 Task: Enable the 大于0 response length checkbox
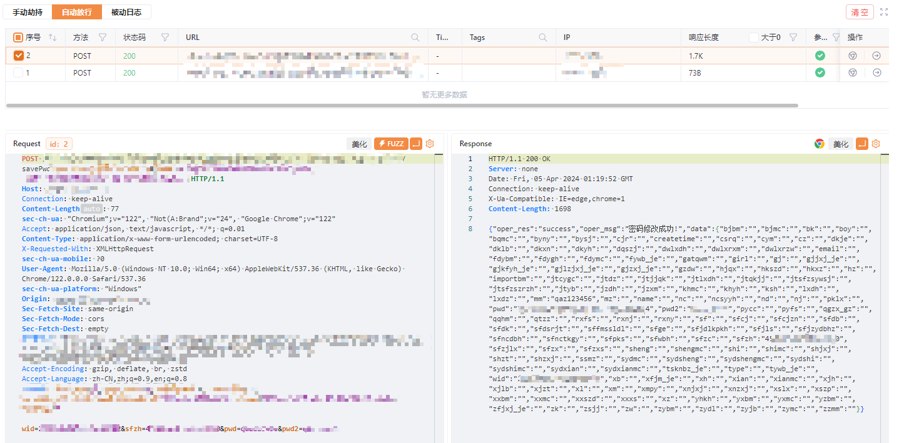tap(754, 37)
